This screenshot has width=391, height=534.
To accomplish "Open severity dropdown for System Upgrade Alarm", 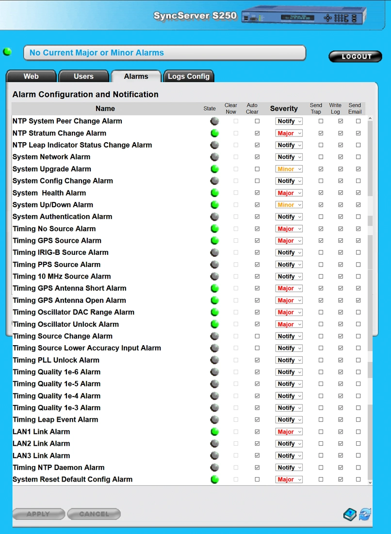I will (x=289, y=169).
